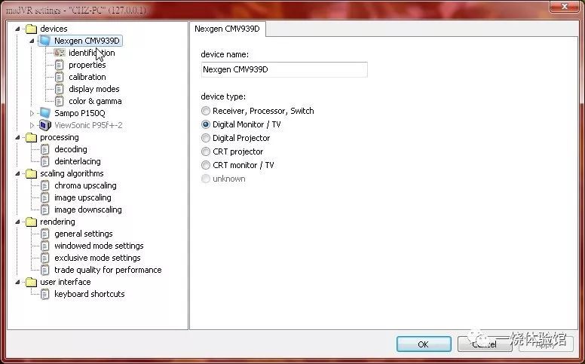Collapse the devices tree node

pyautogui.click(x=17, y=29)
